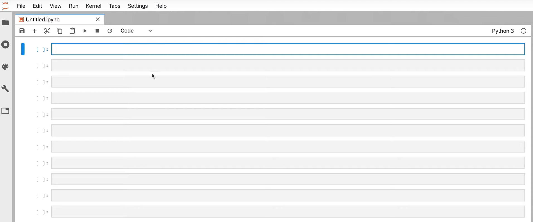Open the command palette sidebar icon
The image size is (533, 222).
click(x=6, y=67)
